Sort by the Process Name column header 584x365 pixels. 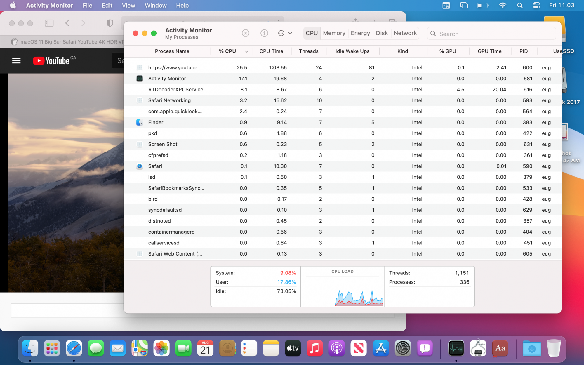pos(172,51)
